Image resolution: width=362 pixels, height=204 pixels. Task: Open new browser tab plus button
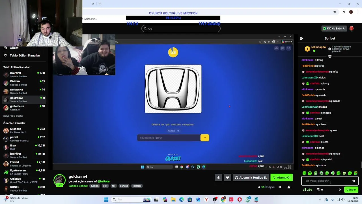pos(100,4)
